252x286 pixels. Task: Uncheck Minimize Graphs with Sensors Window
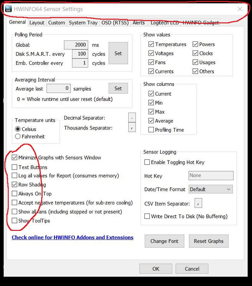pyautogui.click(x=14, y=157)
